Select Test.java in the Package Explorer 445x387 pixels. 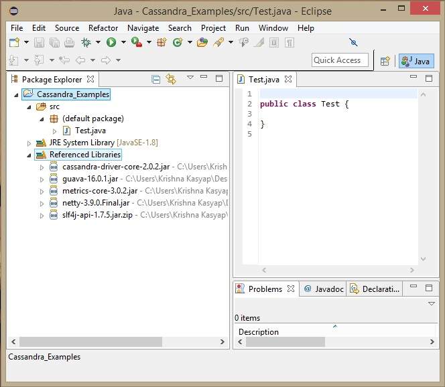pos(90,131)
